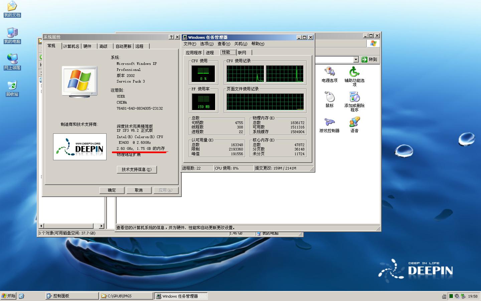481x301 pixels.
Task: Open the 鼠标 mouse settings icon
Action: pos(330,99)
